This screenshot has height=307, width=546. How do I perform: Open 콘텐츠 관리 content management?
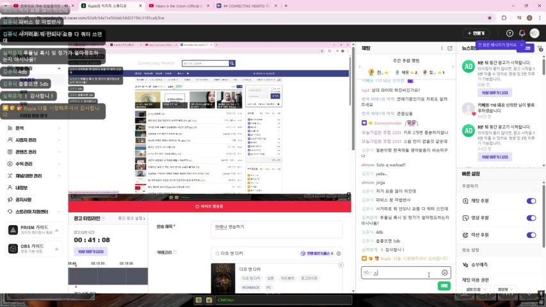click(x=26, y=152)
